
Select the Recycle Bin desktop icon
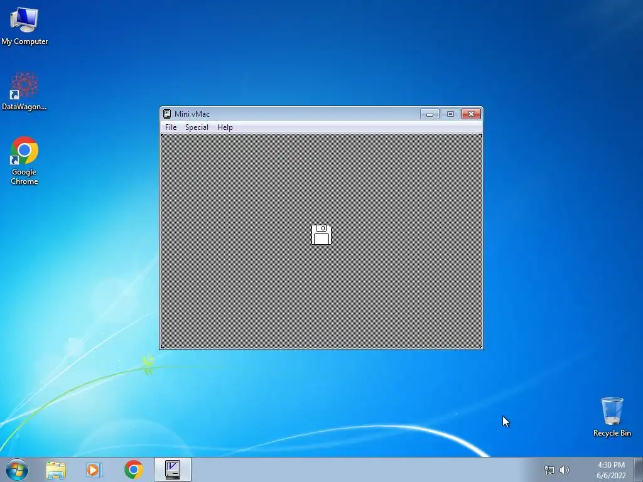point(612,417)
